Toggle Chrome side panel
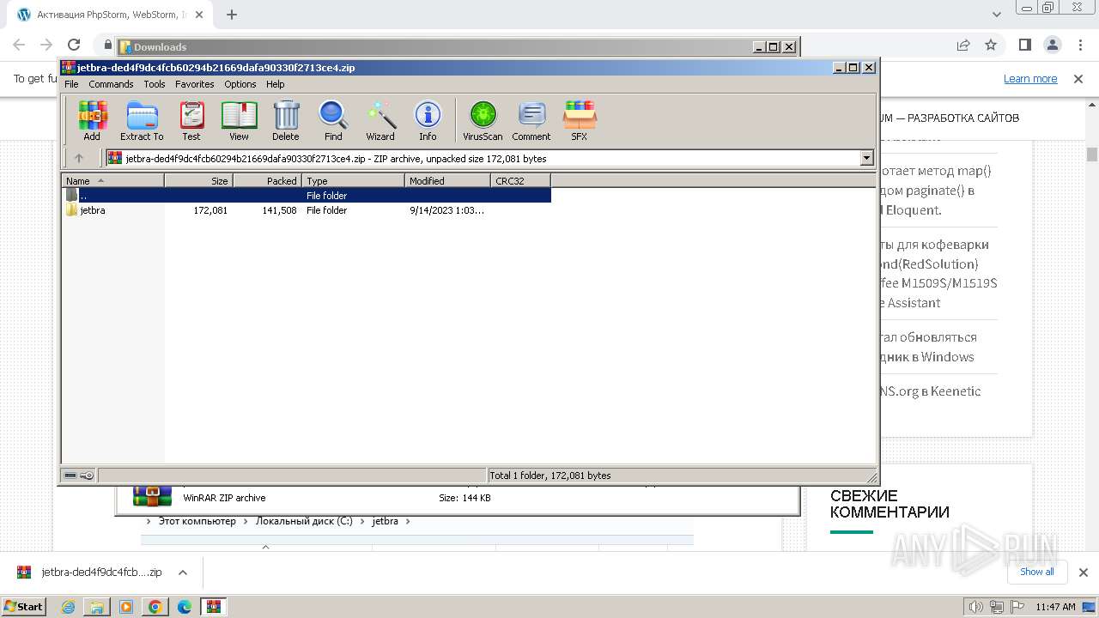The width and height of the screenshot is (1099, 618). click(1024, 45)
